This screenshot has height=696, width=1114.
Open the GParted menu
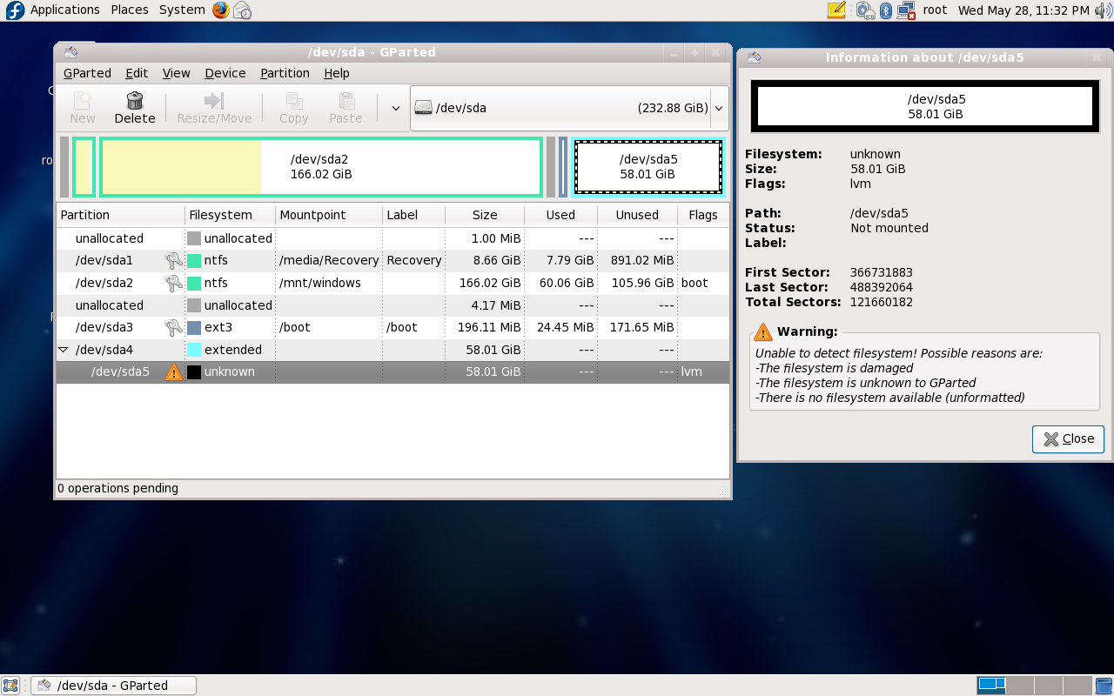pyautogui.click(x=87, y=73)
